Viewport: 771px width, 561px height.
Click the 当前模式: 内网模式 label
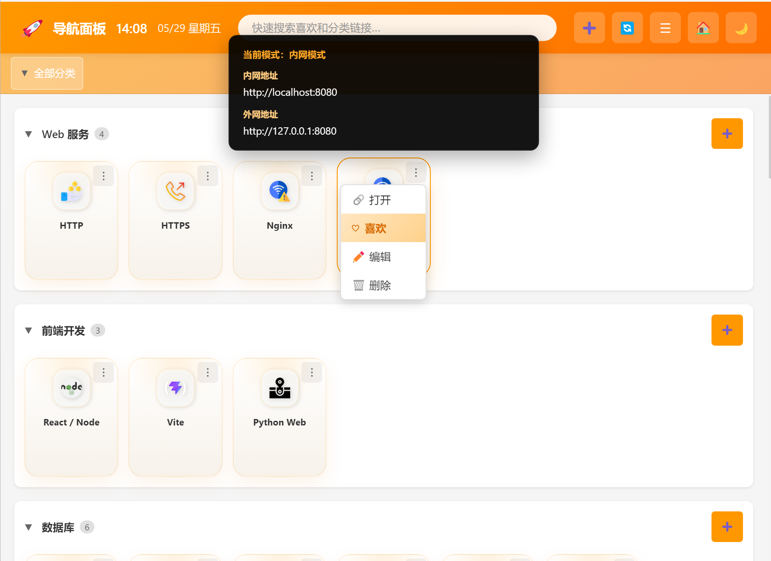(x=284, y=55)
